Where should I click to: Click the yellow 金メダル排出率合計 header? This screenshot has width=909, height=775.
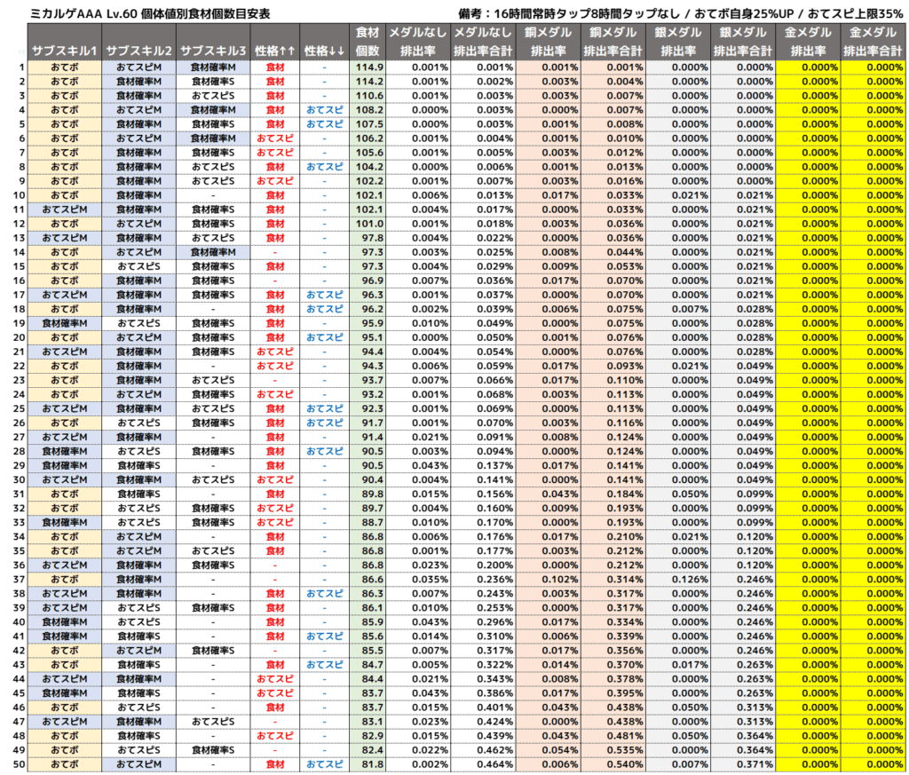tap(873, 42)
